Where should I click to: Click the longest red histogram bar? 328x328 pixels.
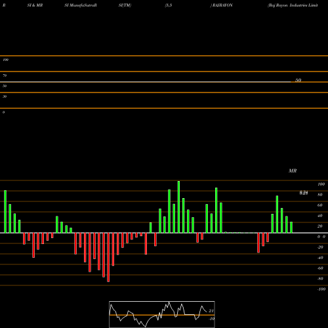pyautogui.click(x=108, y=257)
